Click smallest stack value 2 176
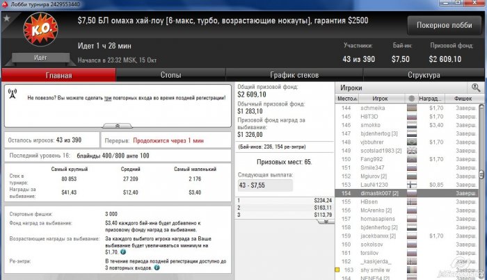 [x=195, y=179]
